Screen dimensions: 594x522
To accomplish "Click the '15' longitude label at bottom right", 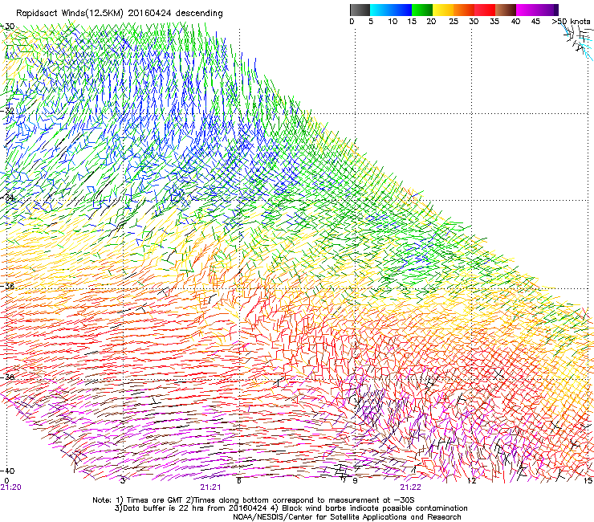I will pos(588,481).
